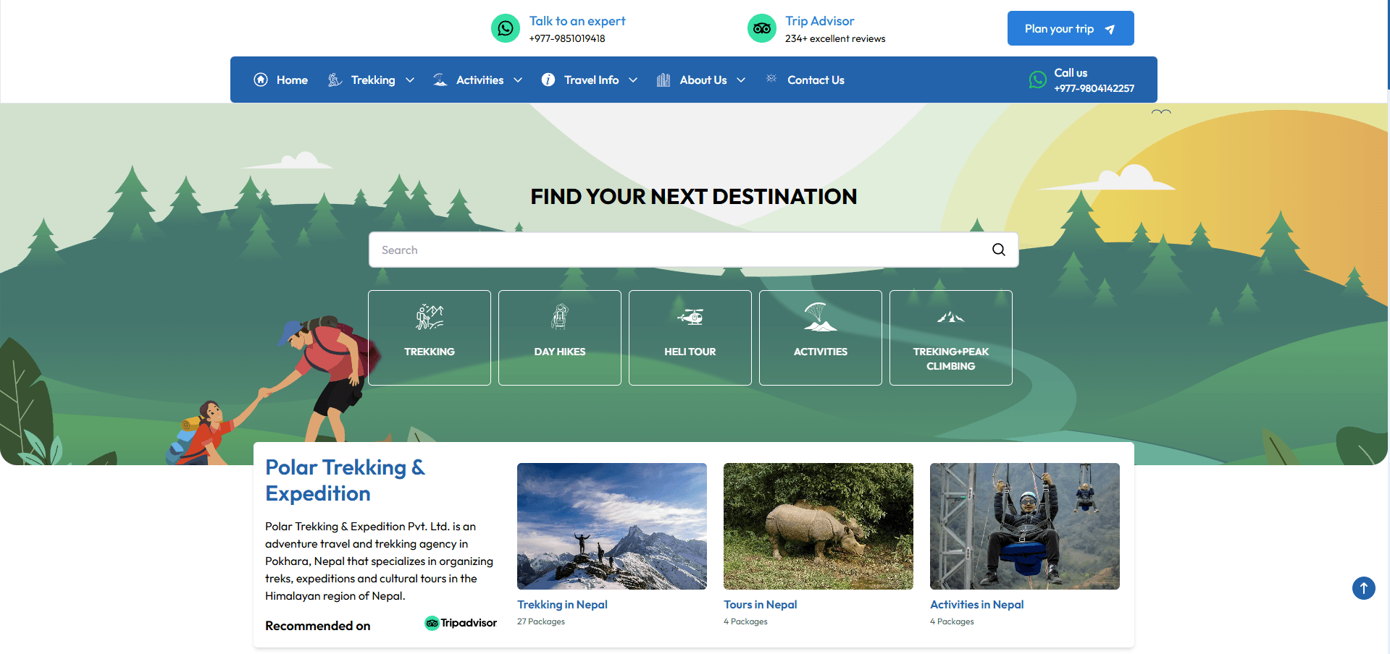The height and width of the screenshot is (654, 1390).
Task: Open the Tours in Nepal link
Action: [760, 605]
